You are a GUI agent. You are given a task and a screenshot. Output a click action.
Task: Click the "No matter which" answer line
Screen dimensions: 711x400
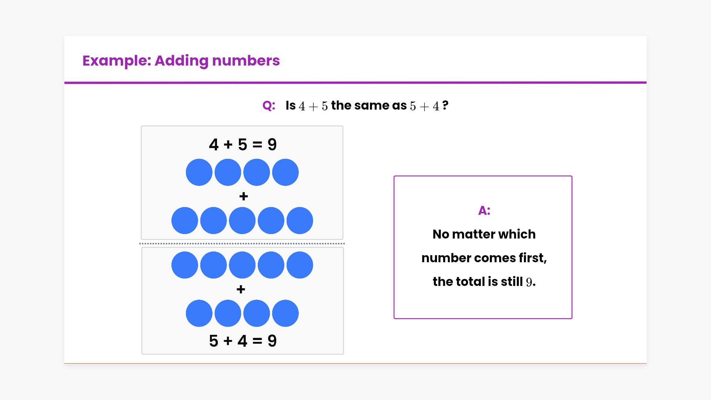(x=484, y=234)
